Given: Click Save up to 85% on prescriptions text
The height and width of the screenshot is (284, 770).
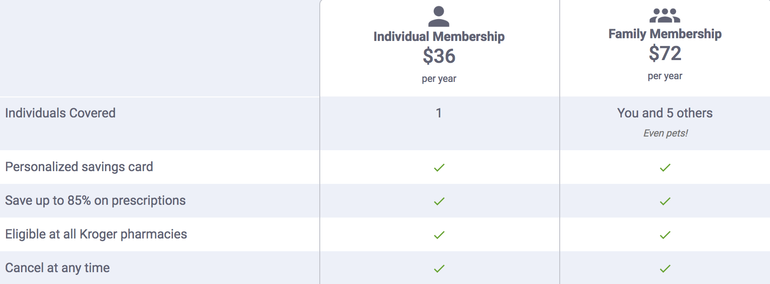Looking at the screenshot, I should [x=95, y=200].
